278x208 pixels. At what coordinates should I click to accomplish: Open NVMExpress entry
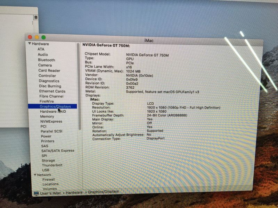pyautogui.click(x=51, y=122)
